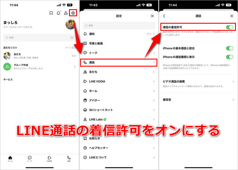This screenshot has height=170, width=238.
Task: Toggle the 通話の着信許可 switch
Action: pyautogui.click(x=230, y=27)
